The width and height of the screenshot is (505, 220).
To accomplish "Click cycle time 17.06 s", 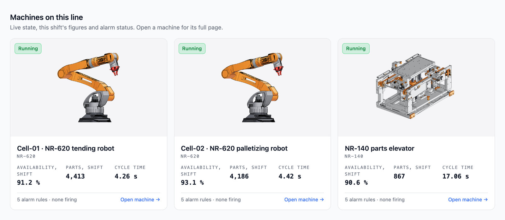I will (455, 176).
